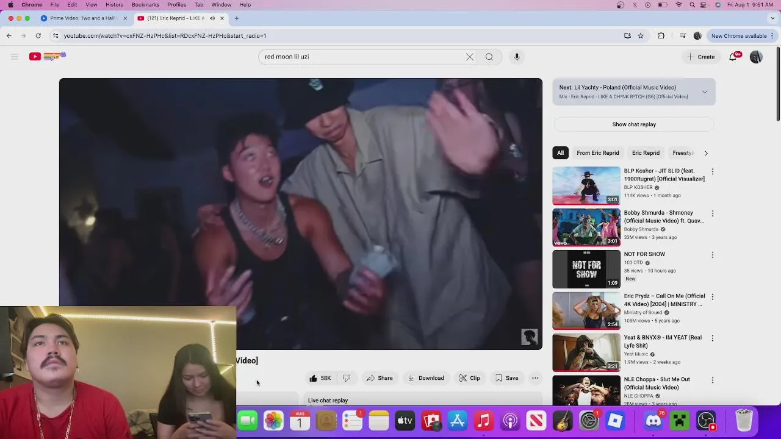Image resolution: width=781 pixels, height=439 pixels.
Task: Select the From Eric Reprid chip
Action: [x=598, y=153]
